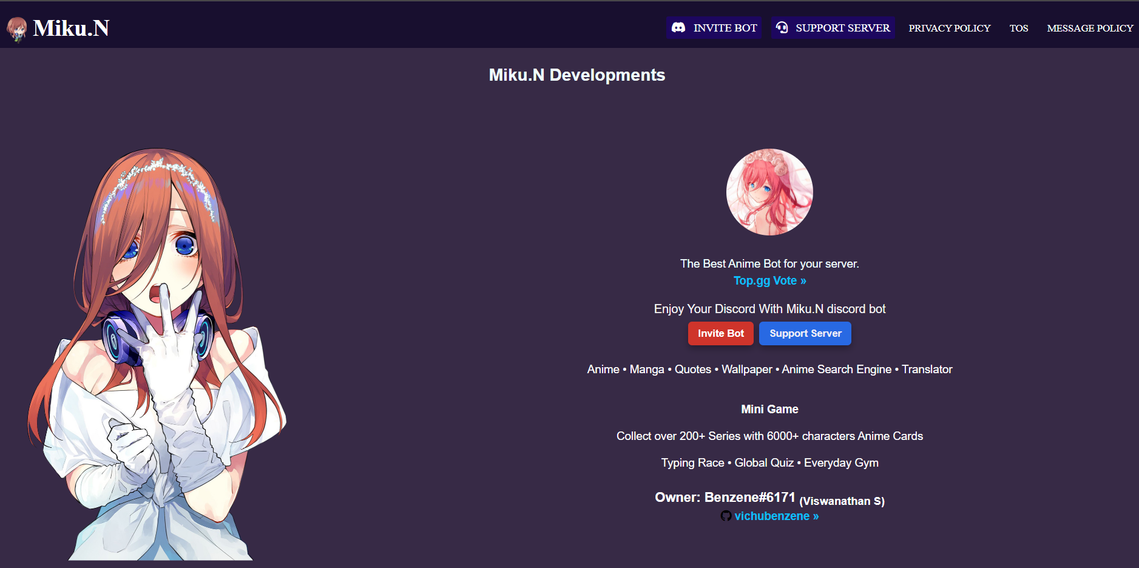The height and width of the screenshot is (568, 1139).
Task: Click the GitHub icon beside vichubenzene
Action: coord(726,516)
